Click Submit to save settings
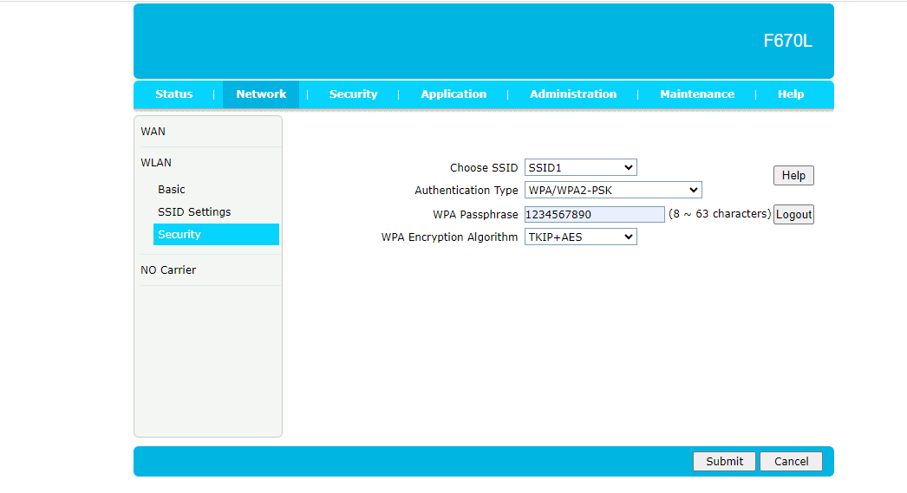 click(x=724, y=462)
